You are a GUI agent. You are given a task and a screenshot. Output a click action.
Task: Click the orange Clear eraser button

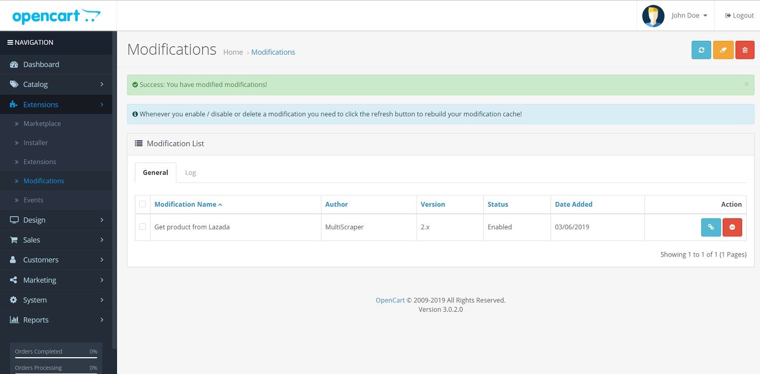pyautogui.click(x=723, y=50)
